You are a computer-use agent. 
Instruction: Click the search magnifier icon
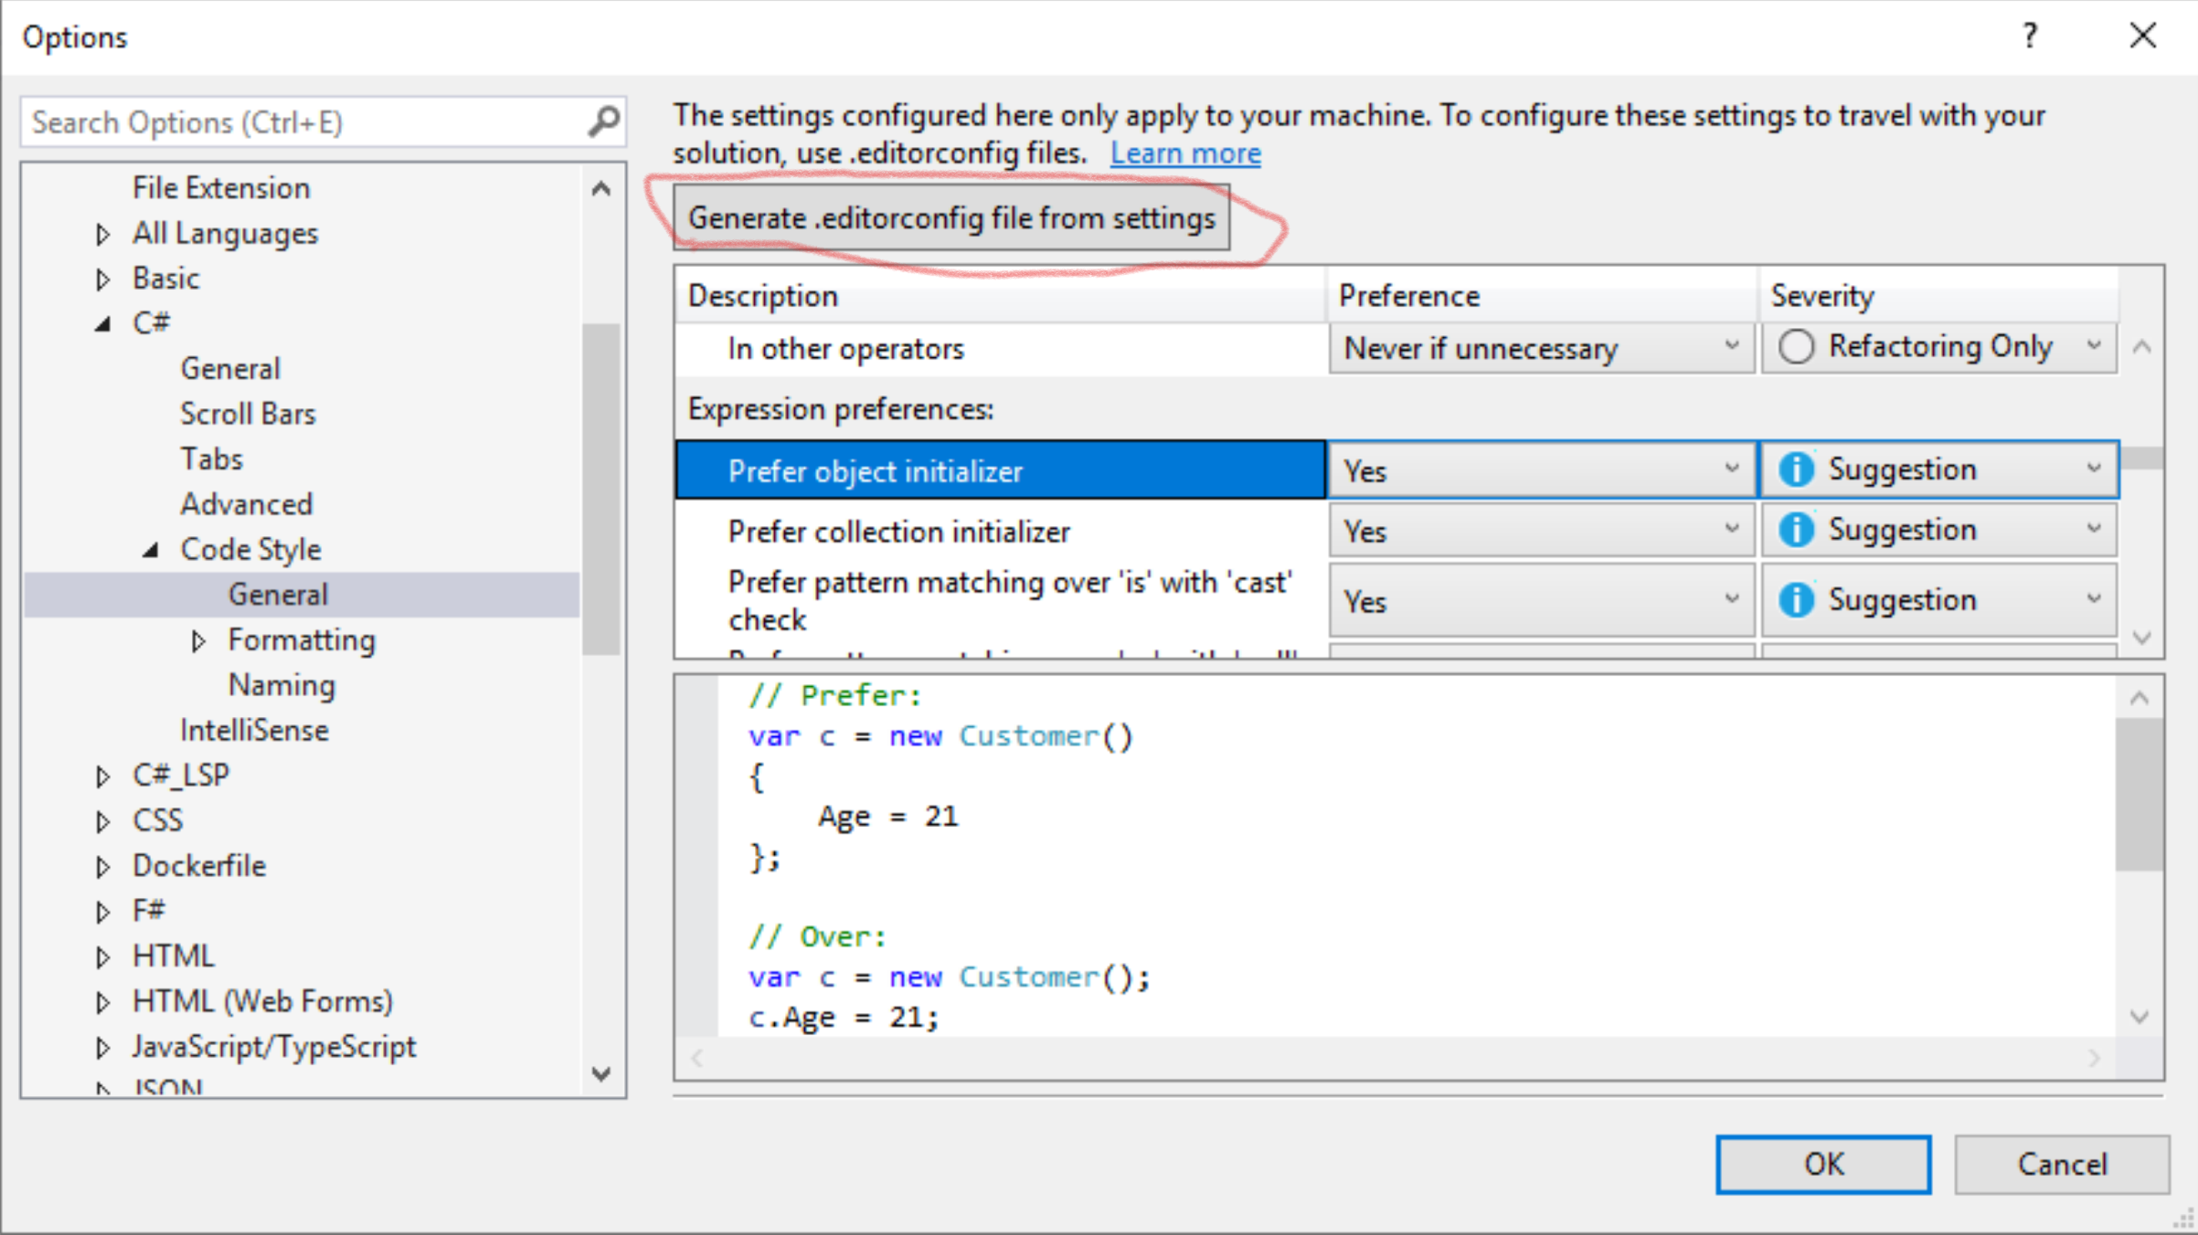(603, 121)
